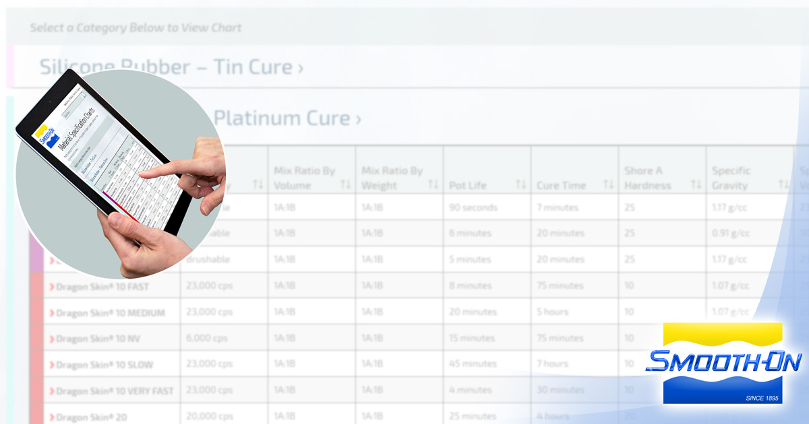Viewport: 809px width, 424px height.
Task: Click sort arrows beside Cure Time
Action: (609, 185)
